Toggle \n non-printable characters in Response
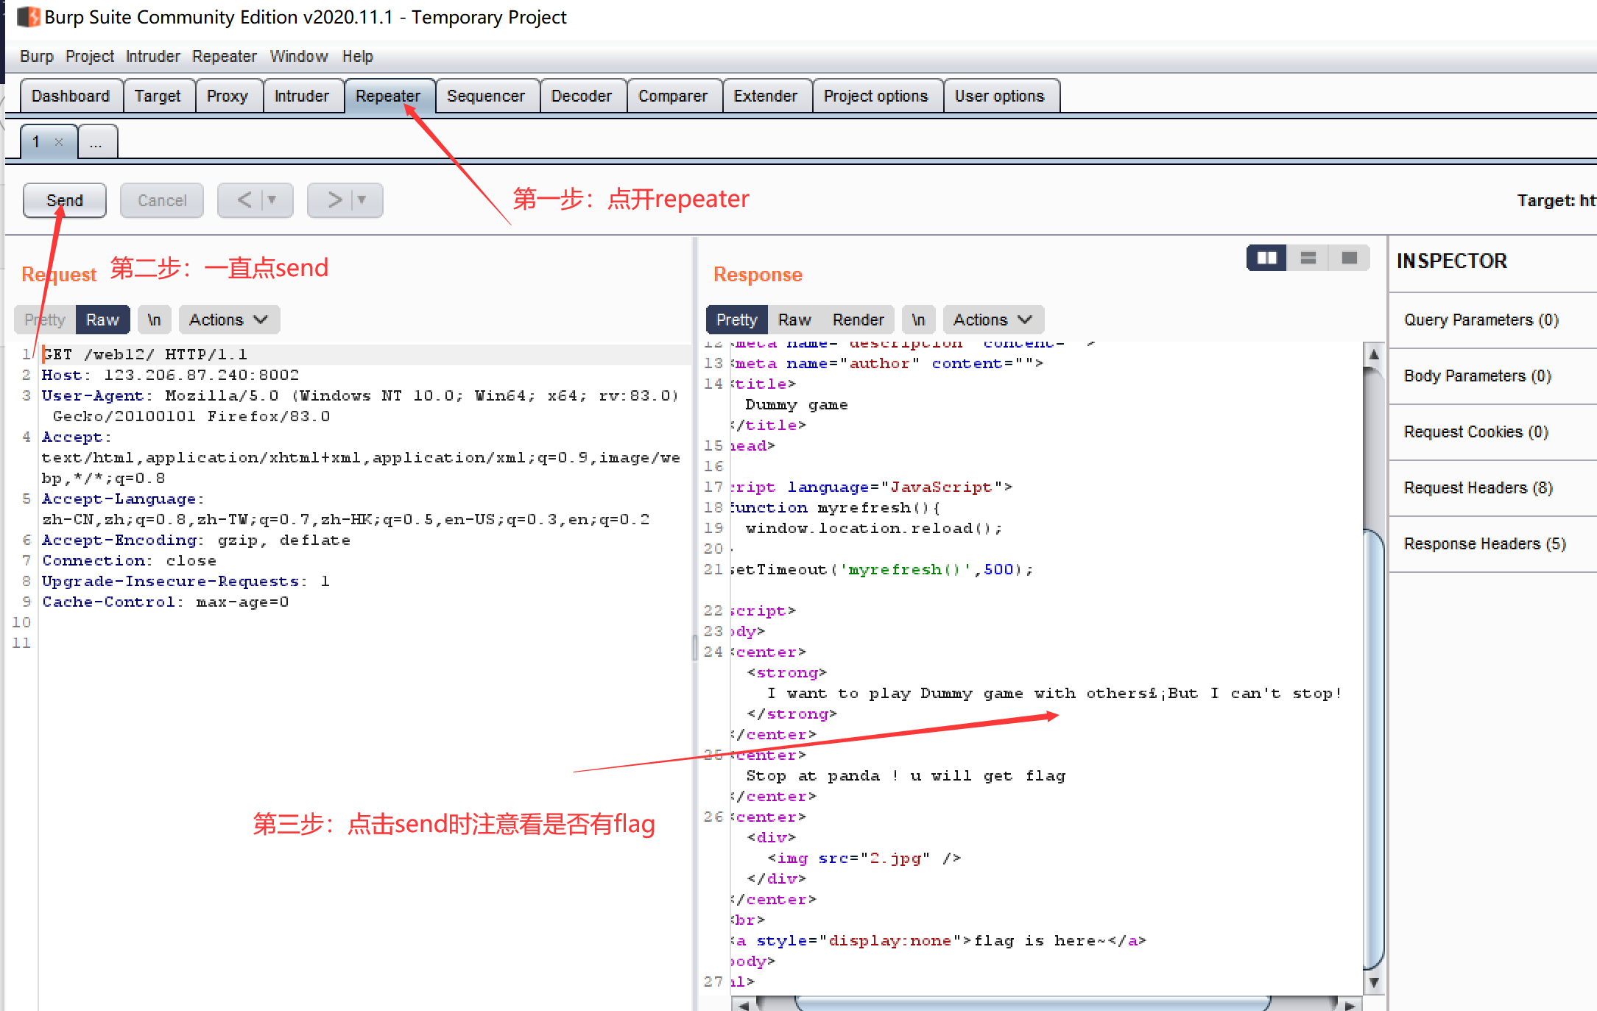 pyautogui.click(x=918, y=320)
